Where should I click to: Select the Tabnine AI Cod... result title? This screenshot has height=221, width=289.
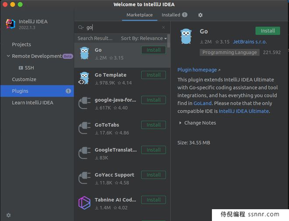coord(115,200)
